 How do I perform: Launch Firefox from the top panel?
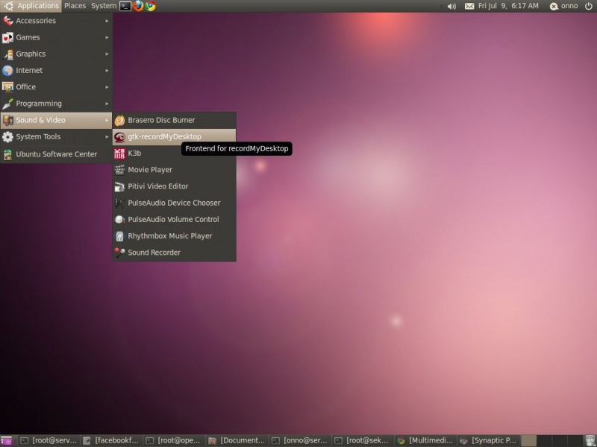tap(137, 5)
